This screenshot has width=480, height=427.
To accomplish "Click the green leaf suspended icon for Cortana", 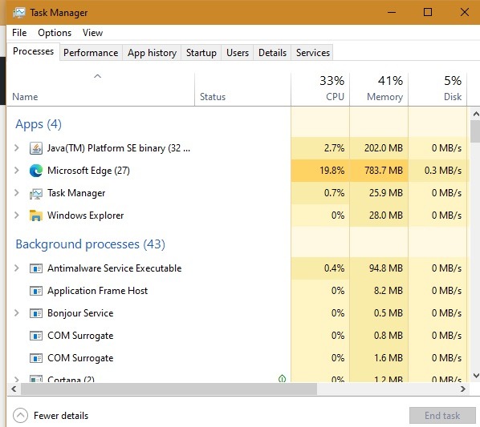I will coord(282,379).
